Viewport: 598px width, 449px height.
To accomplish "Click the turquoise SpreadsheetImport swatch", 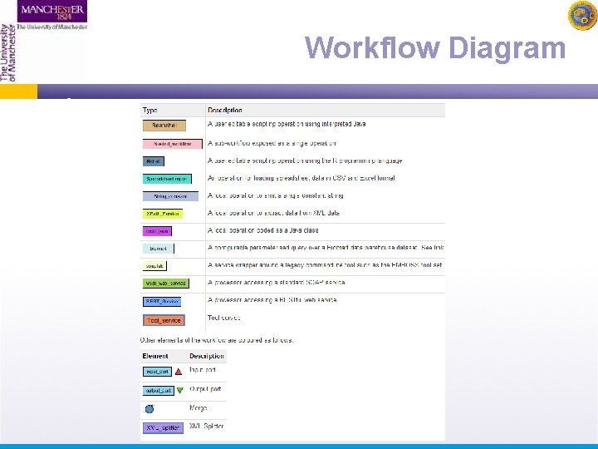I will pyautogui.click(x=167, y=179).
